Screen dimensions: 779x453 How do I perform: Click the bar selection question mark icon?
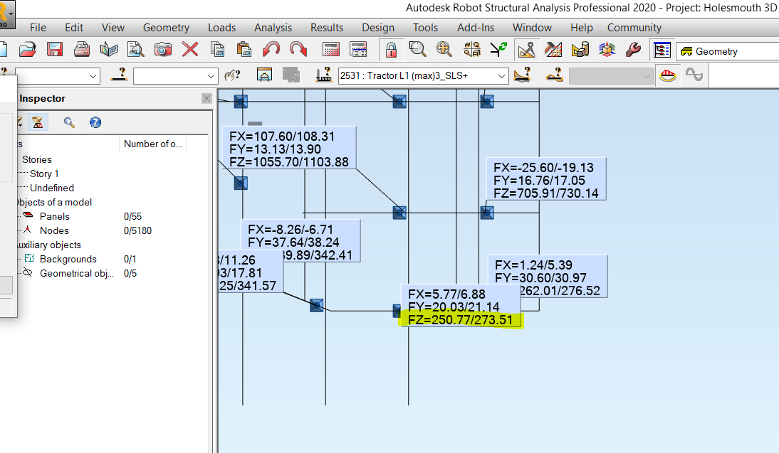coord(119,75)
